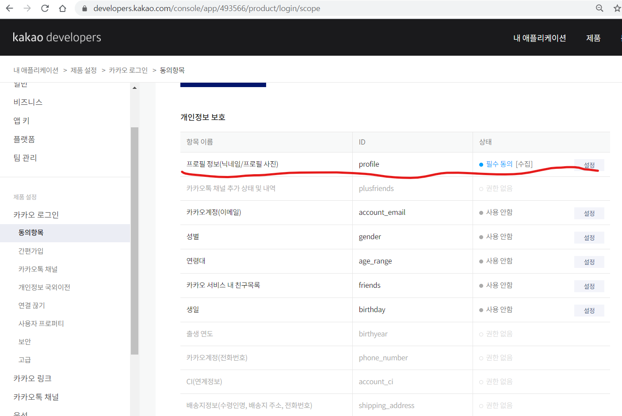Open 간편가입 sidebar item
The image size is (622, 416).
(x=31, y=251)
